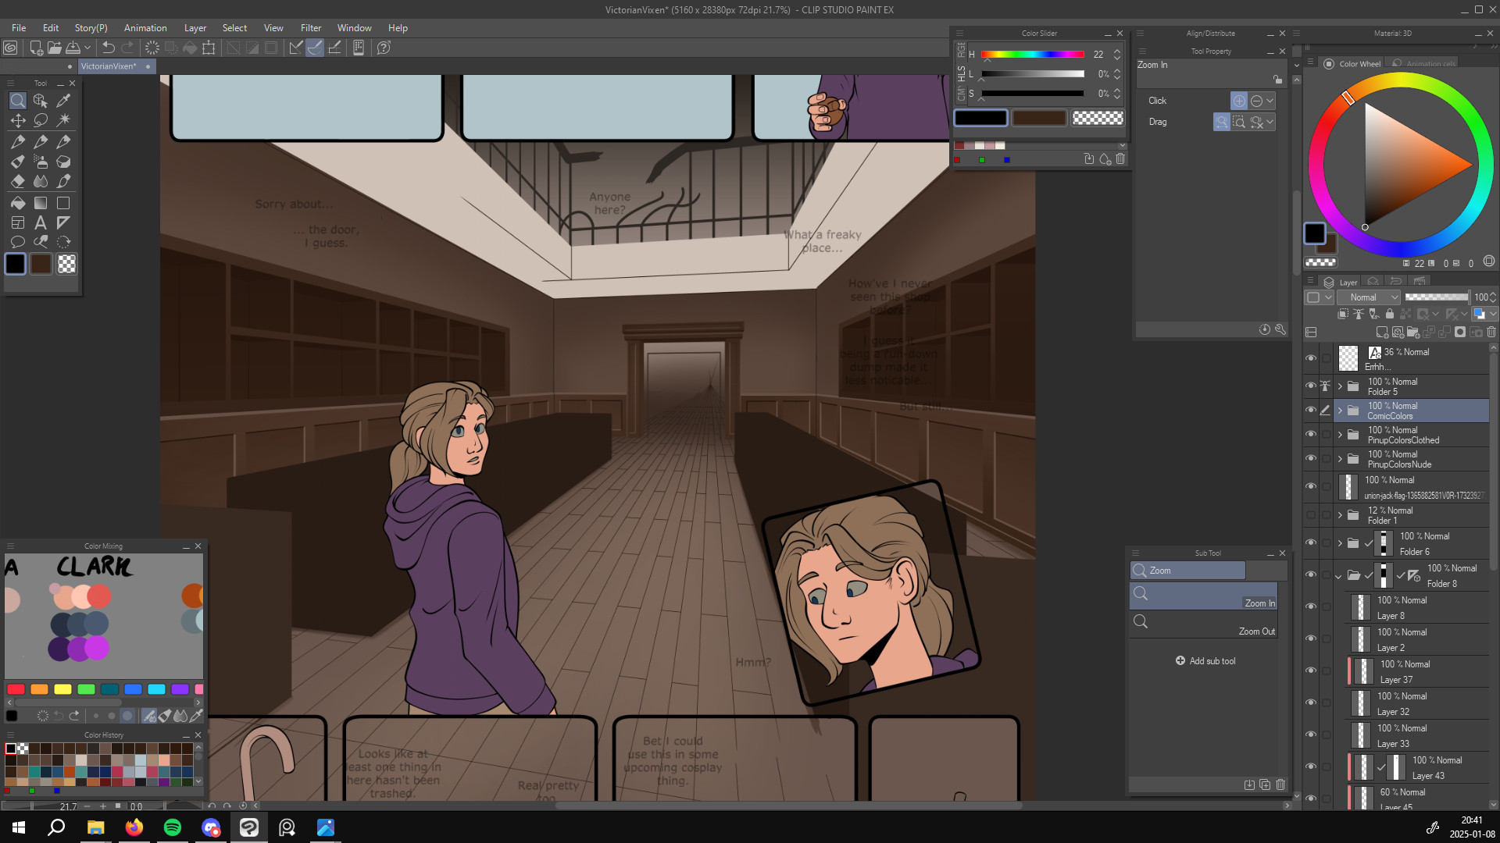Open the Story(P) menu
This screenshot has height=843, width=1500.
(91, 28)
